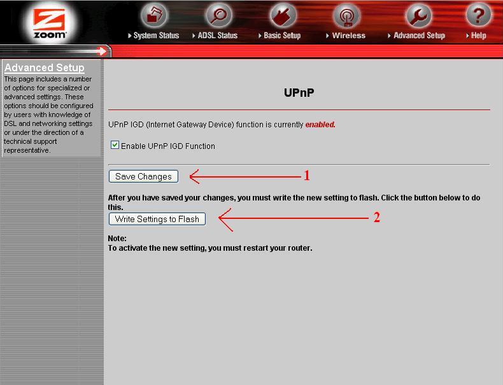The height and width of the screenshot is (385, 503).
Task: Click the Advanced Setup wrench icon
Action: coord(418,15)
